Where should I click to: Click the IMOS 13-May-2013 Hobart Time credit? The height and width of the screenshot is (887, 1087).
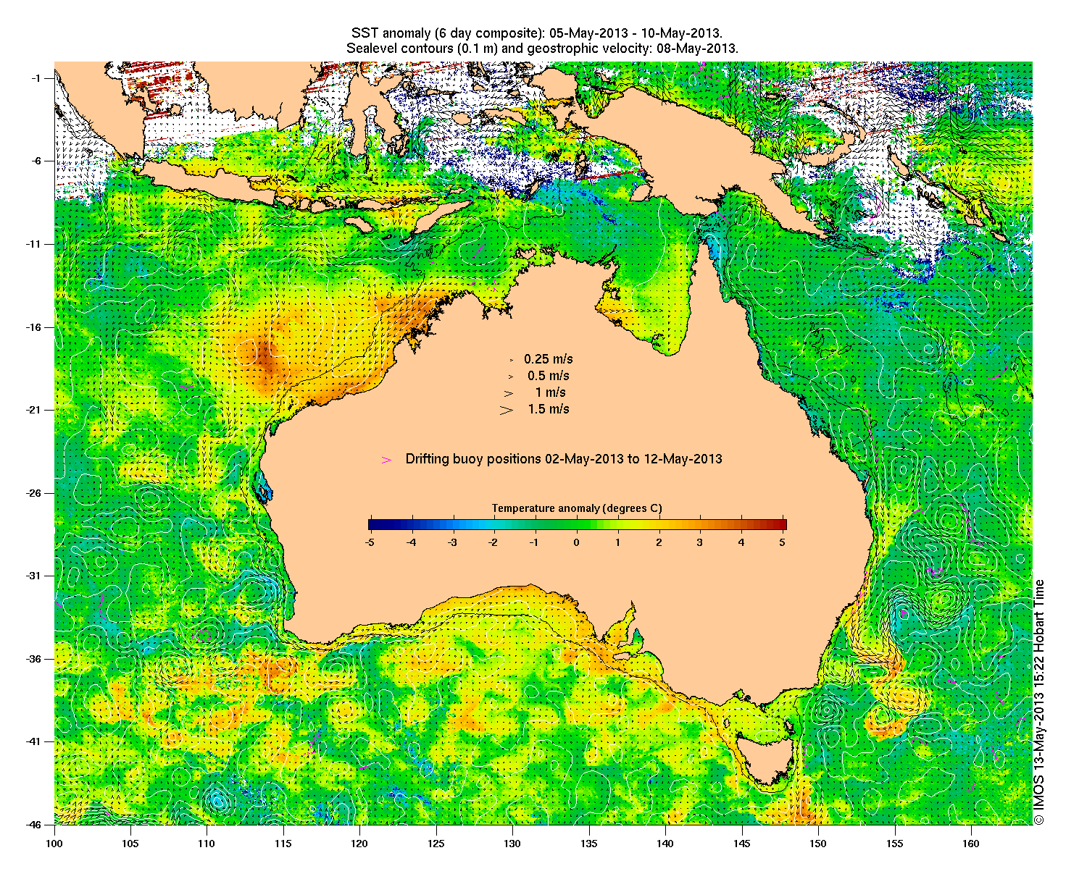tap(1039, 701)
